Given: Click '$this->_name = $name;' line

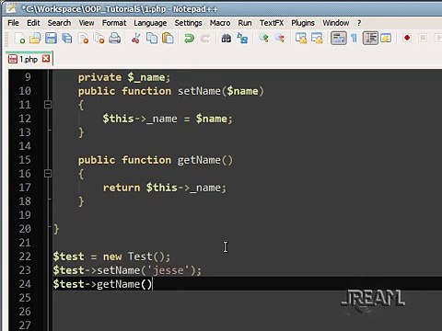Looking at the screenshot, I should (x=168, y=119).
